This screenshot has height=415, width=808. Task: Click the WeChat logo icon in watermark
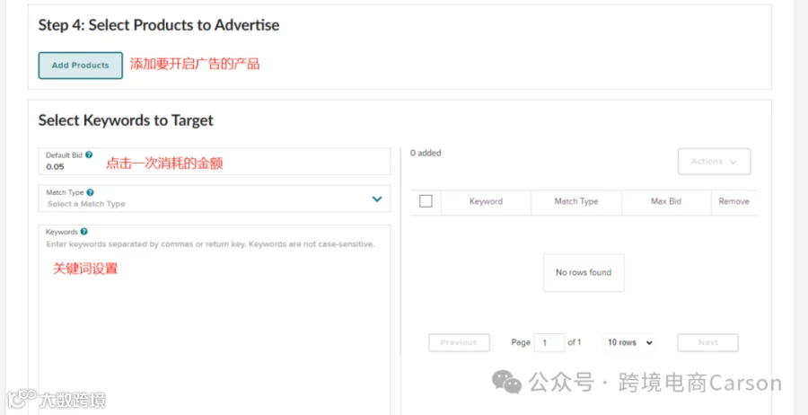pos(506,383)
